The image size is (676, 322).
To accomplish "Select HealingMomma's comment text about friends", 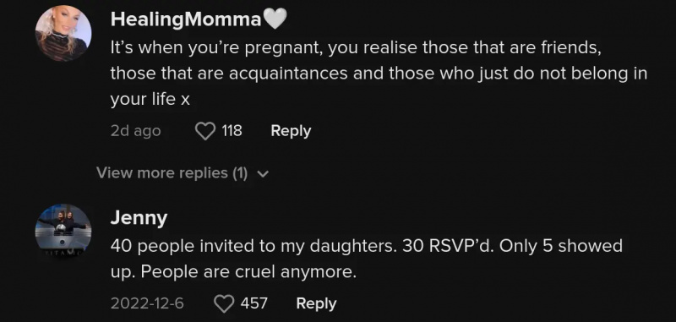I will (379, 74).
